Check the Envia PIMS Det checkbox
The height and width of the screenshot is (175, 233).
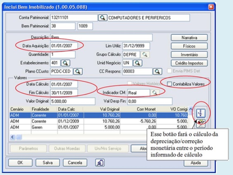[169, 71]
